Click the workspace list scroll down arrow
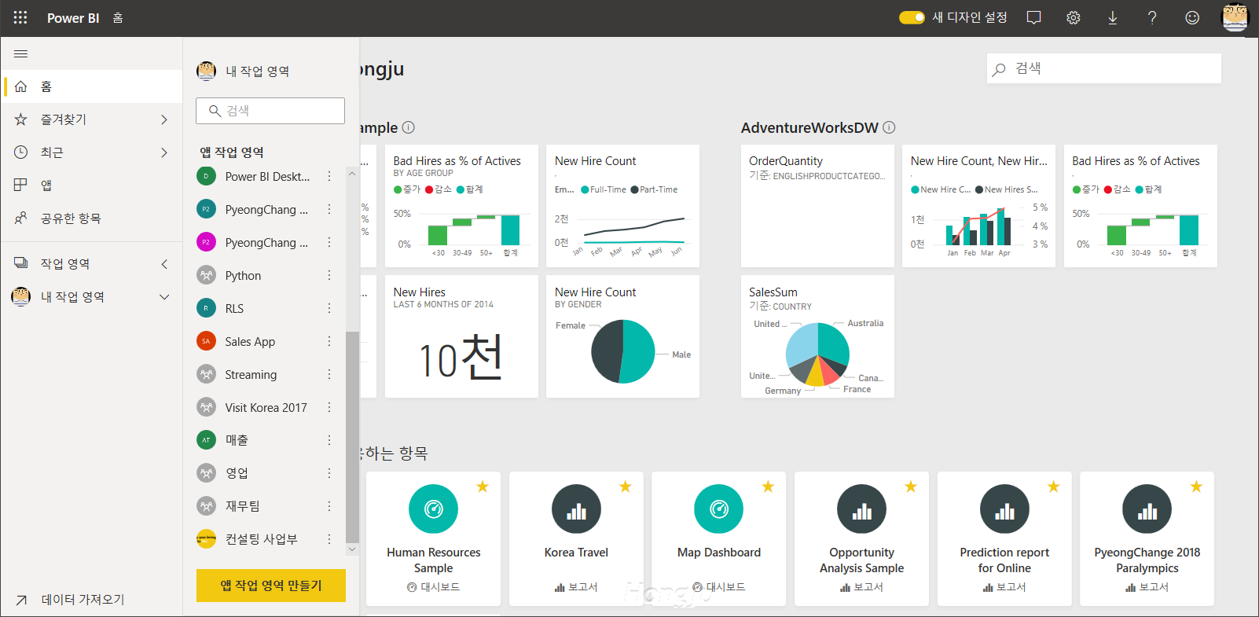The image size is (1259, 617). (352, 549)
